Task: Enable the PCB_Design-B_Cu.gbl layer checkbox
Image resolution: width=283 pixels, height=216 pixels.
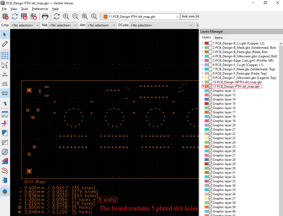Action: (211, 43)
